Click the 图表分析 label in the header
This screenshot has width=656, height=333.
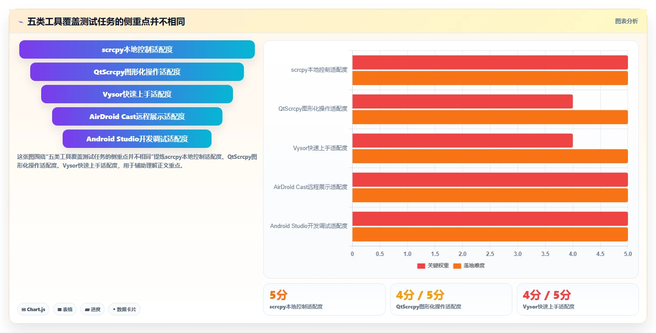[626, 21]
